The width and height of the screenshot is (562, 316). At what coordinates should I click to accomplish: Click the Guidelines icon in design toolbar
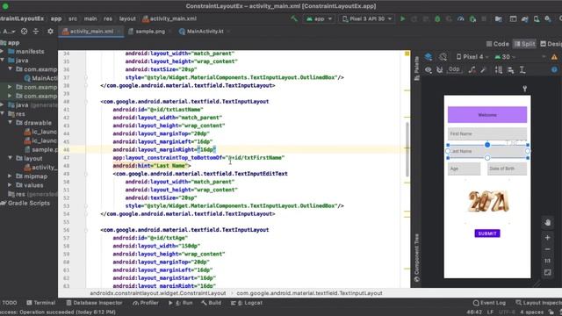[522, 70]
